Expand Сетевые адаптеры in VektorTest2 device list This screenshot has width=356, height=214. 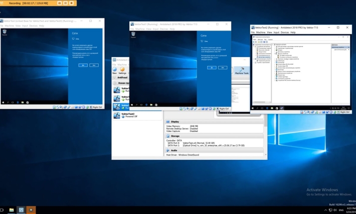coord(275,77)
